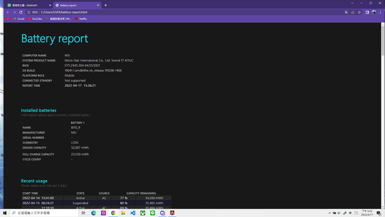
Task: Open Visual Studio Code from the taskbar
Action: click(133, 213)
